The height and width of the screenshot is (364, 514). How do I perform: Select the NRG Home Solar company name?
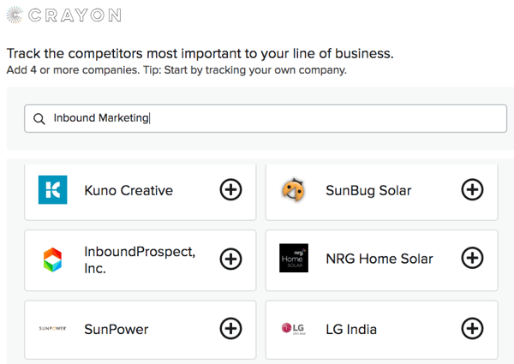tap(380, 259)
